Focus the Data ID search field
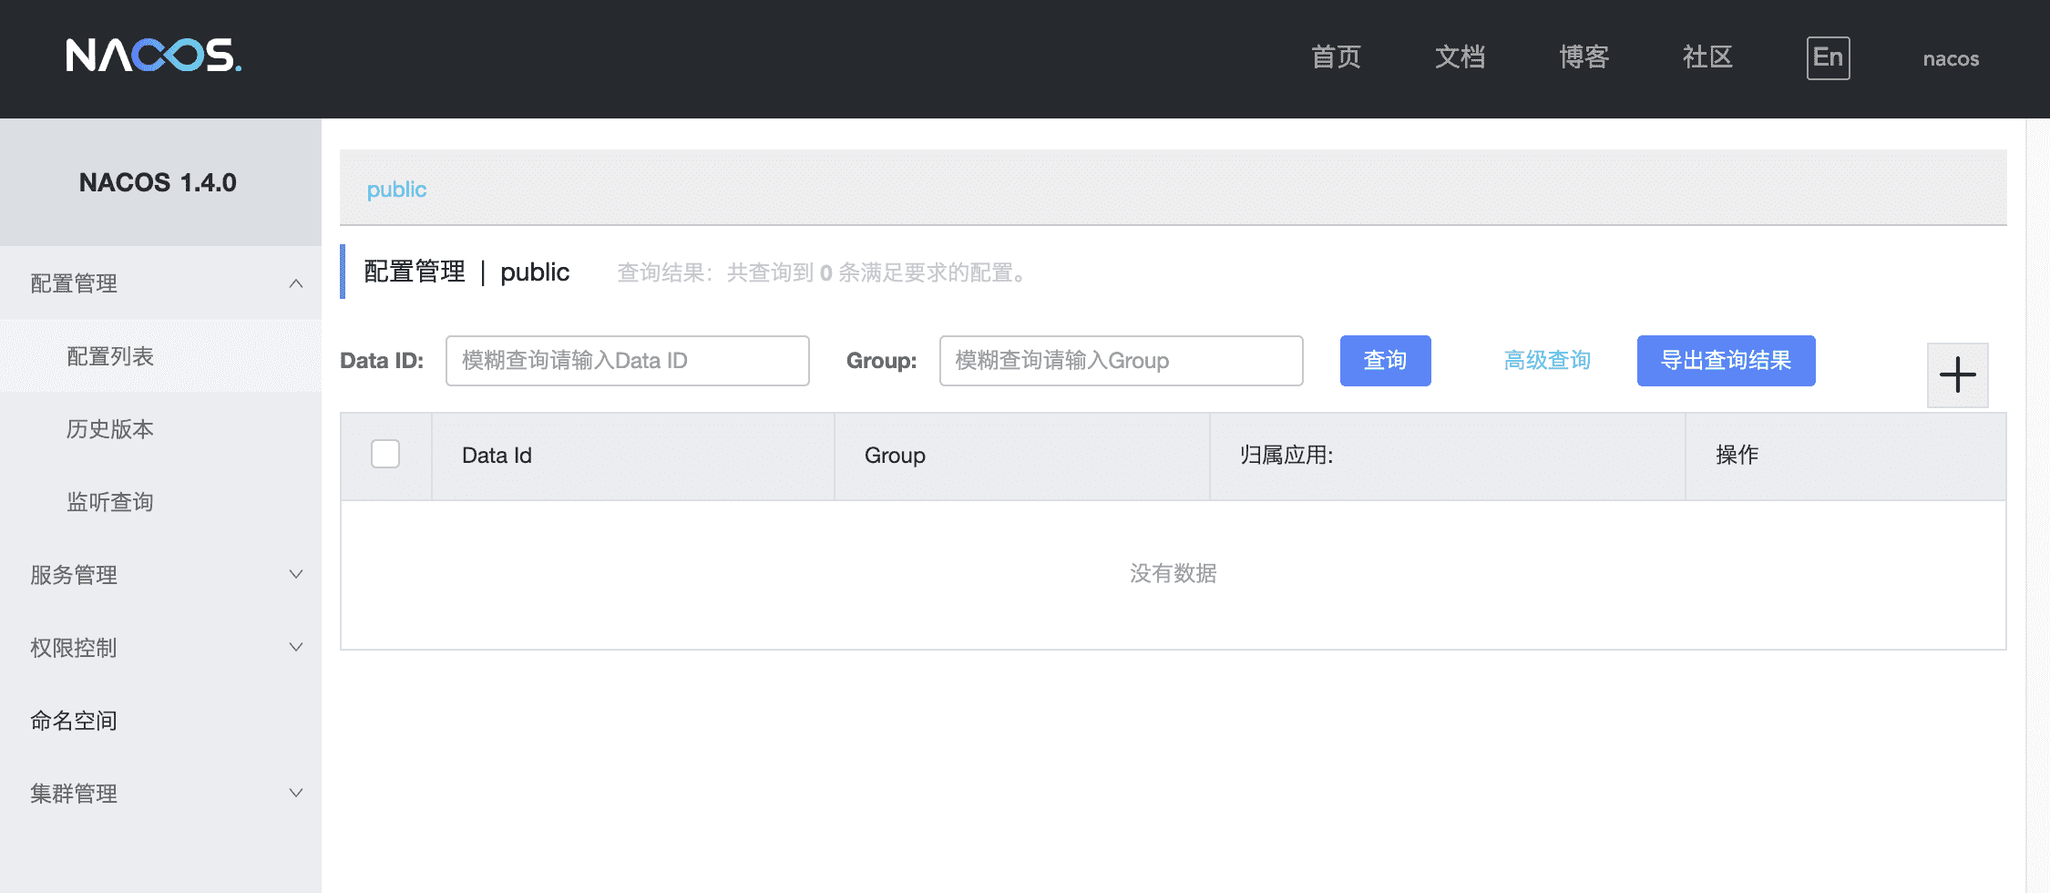The height and width of the screenshot is (893, 2050). coord(627,361)
